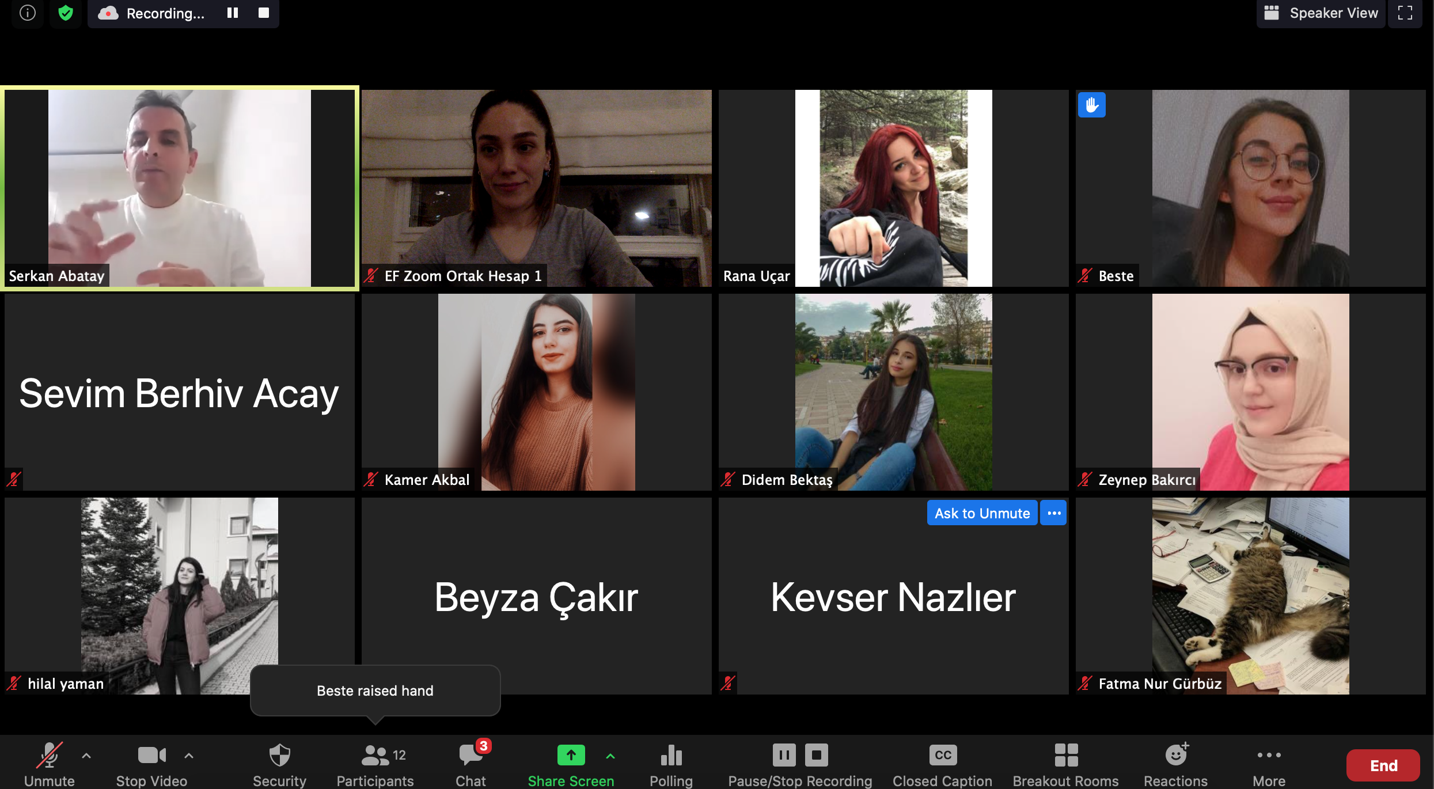The width and height of the screenshot is (1434, 789).
Task: Expand audio options arrow beside Unmute
Action: 86,756
